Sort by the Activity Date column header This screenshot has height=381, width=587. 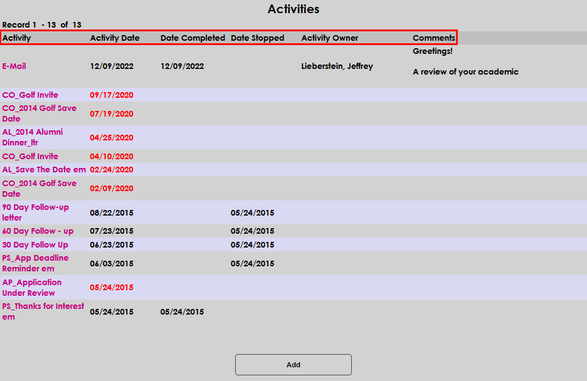[x=115, y=38]
